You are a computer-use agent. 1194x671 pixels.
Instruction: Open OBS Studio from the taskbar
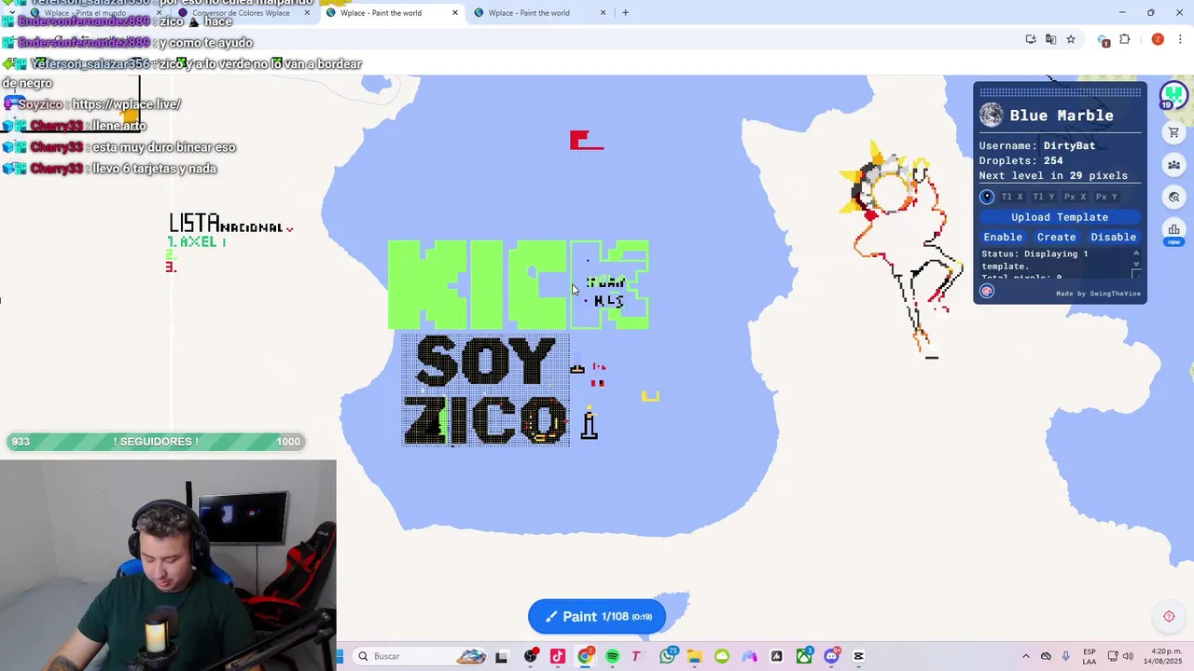click(x=531, y=656)
